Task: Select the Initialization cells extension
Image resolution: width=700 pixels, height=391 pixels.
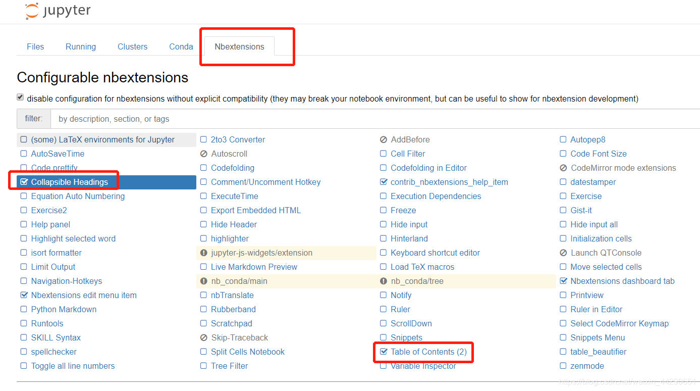Action: [x=601, y=238]
